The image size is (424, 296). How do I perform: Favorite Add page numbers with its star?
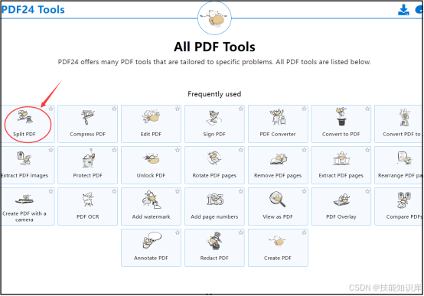[240, 191]
